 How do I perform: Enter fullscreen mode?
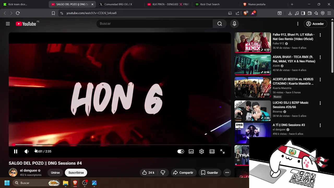tap(223, 151)
